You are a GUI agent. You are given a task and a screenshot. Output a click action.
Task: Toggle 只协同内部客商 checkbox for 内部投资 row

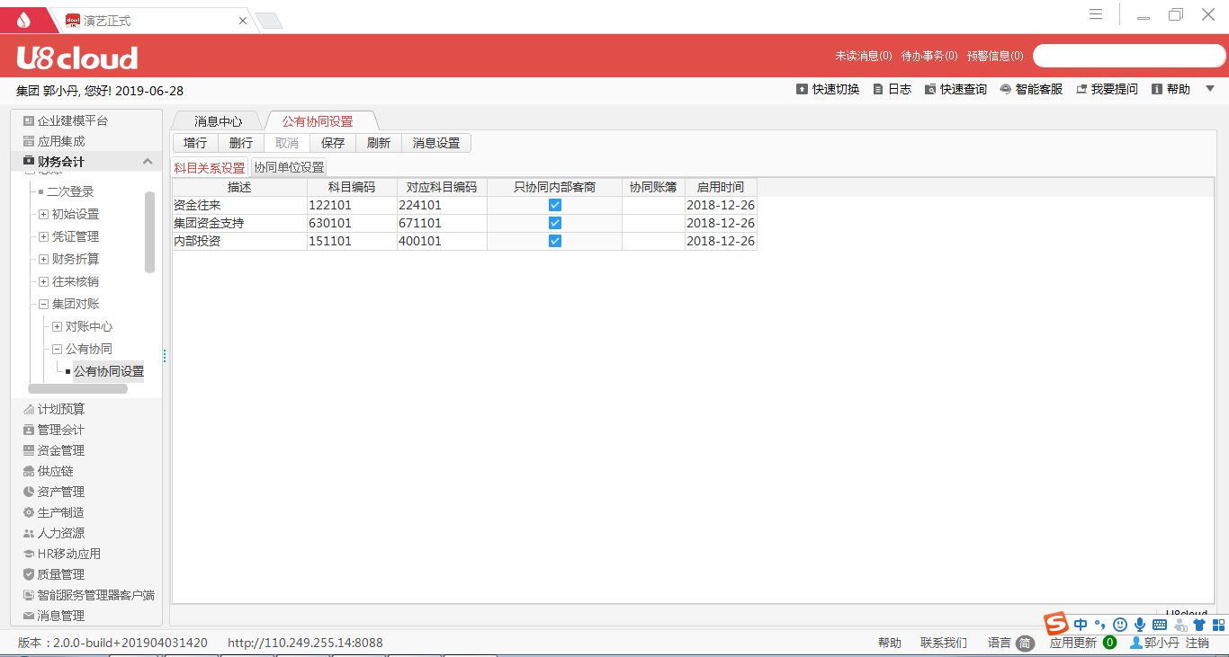555,241
